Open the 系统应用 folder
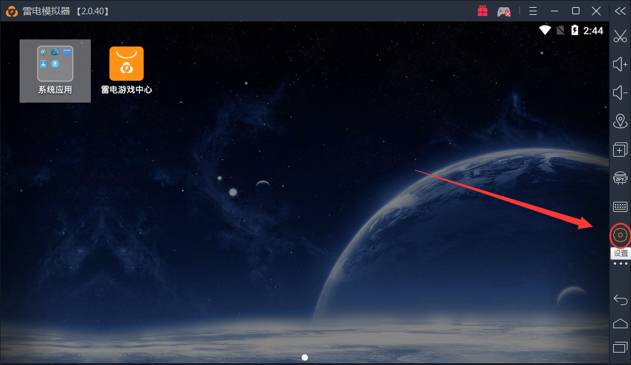Viewport: 631px width, 365px height. tap(55, 71)
